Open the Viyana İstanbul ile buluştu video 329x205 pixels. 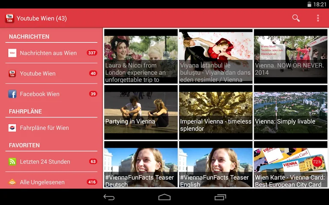click(x=216, y=56)
